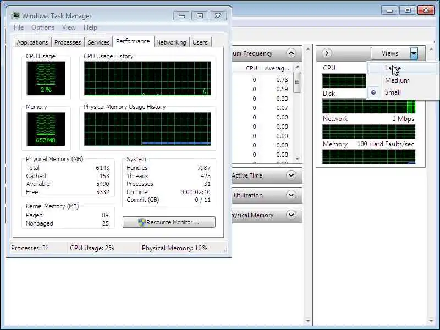Click the CPU Usage: 2% status bar entry

click(x=92, y=248)
